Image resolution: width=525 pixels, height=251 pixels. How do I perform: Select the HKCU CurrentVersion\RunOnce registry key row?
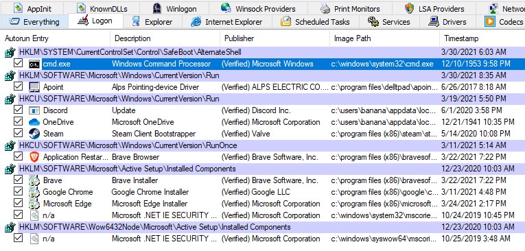(262, 145)
